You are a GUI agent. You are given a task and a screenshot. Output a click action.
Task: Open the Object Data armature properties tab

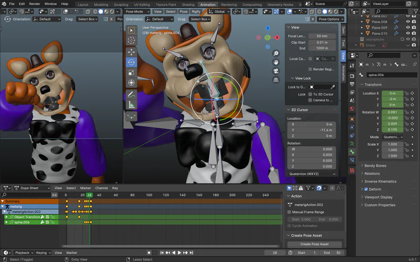(x=352, y=144)
